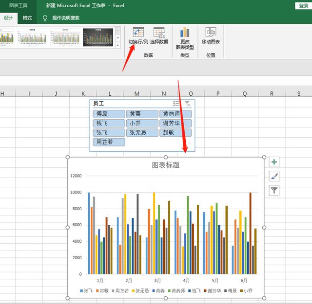The height and width of the screenshot is (304, 312).
Task: Toggle slicer item 钱飞
Action: (109, 123)
